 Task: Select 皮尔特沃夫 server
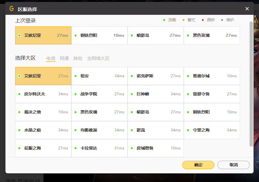tap(43, 94)
